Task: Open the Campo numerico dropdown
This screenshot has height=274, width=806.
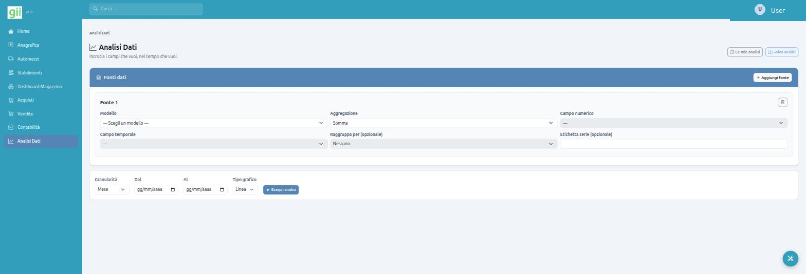Action: tap(673, 123)
